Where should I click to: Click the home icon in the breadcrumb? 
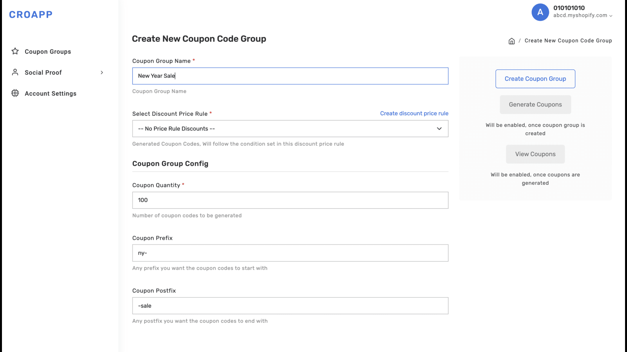pyautogui.click(x=511, y=40)
